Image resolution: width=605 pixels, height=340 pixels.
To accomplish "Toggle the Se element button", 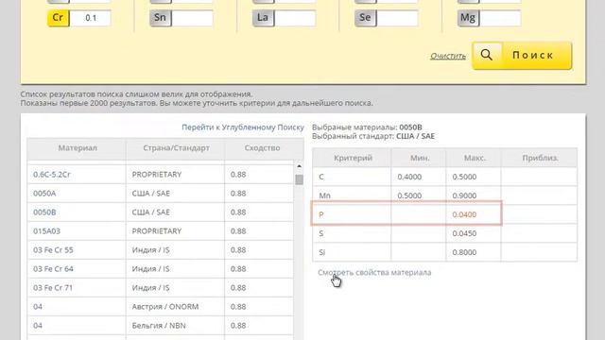I will [x=366, y=18].
